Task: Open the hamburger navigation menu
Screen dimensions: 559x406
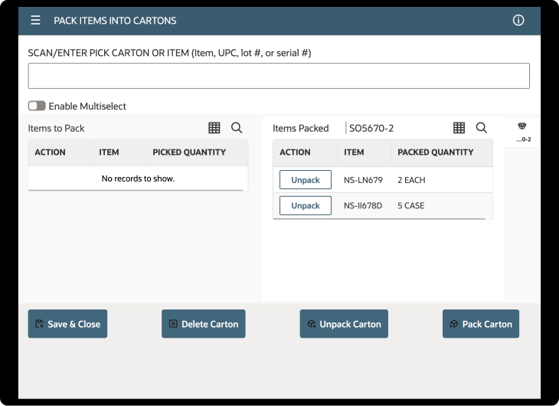Action: click(35, 21)
